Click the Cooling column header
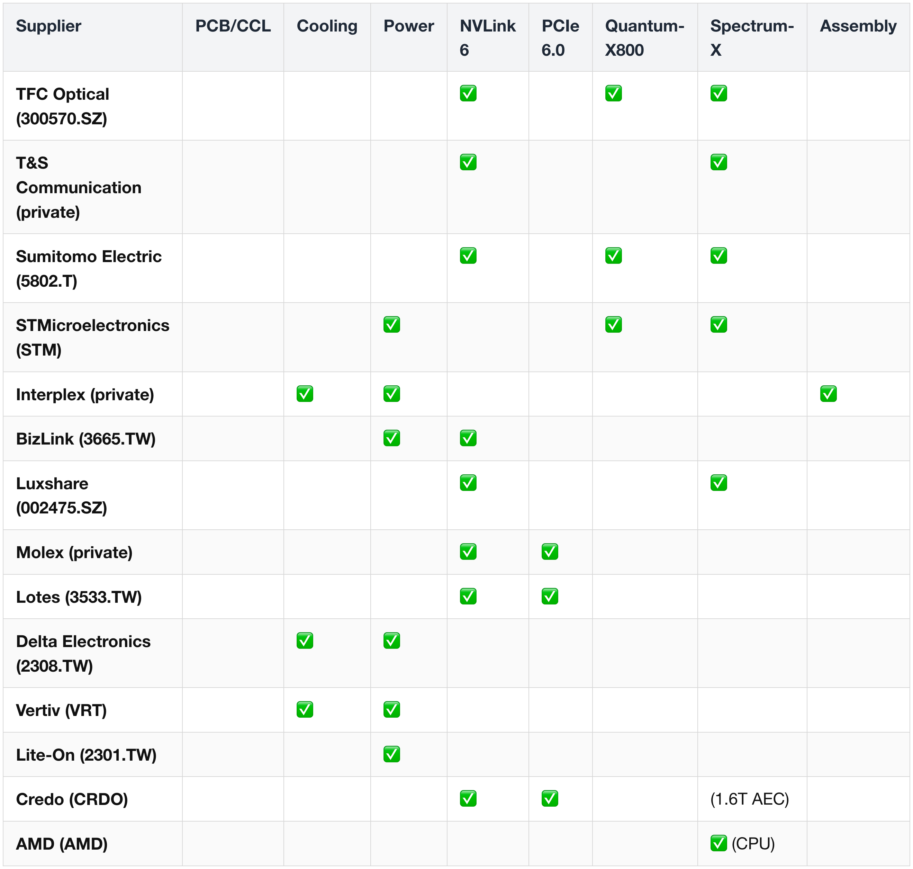Viewport: 913px width, 869px height. tap(327, 37)
